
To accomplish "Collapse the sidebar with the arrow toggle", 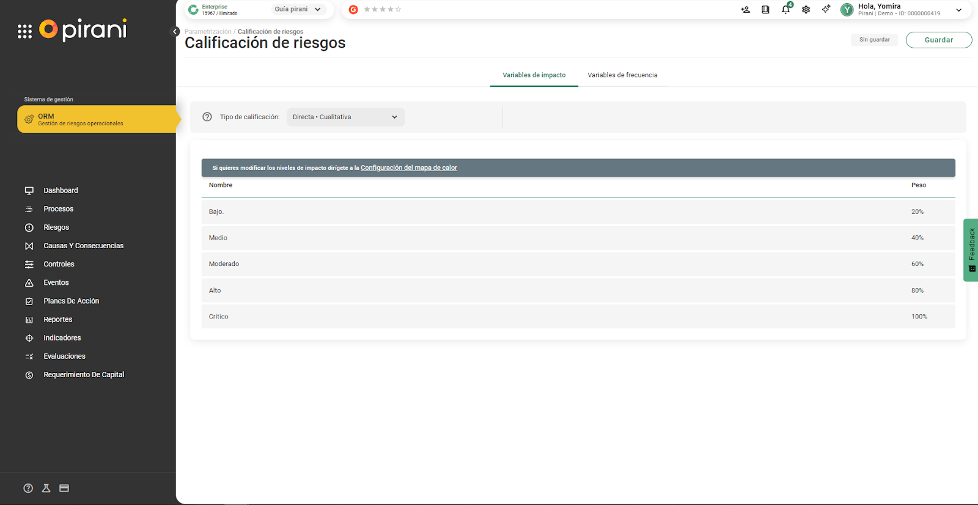I will (175, 32).
